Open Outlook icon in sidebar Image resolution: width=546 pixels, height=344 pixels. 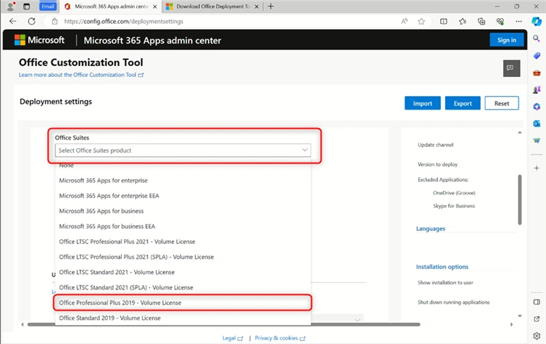[x=536, y=123]
